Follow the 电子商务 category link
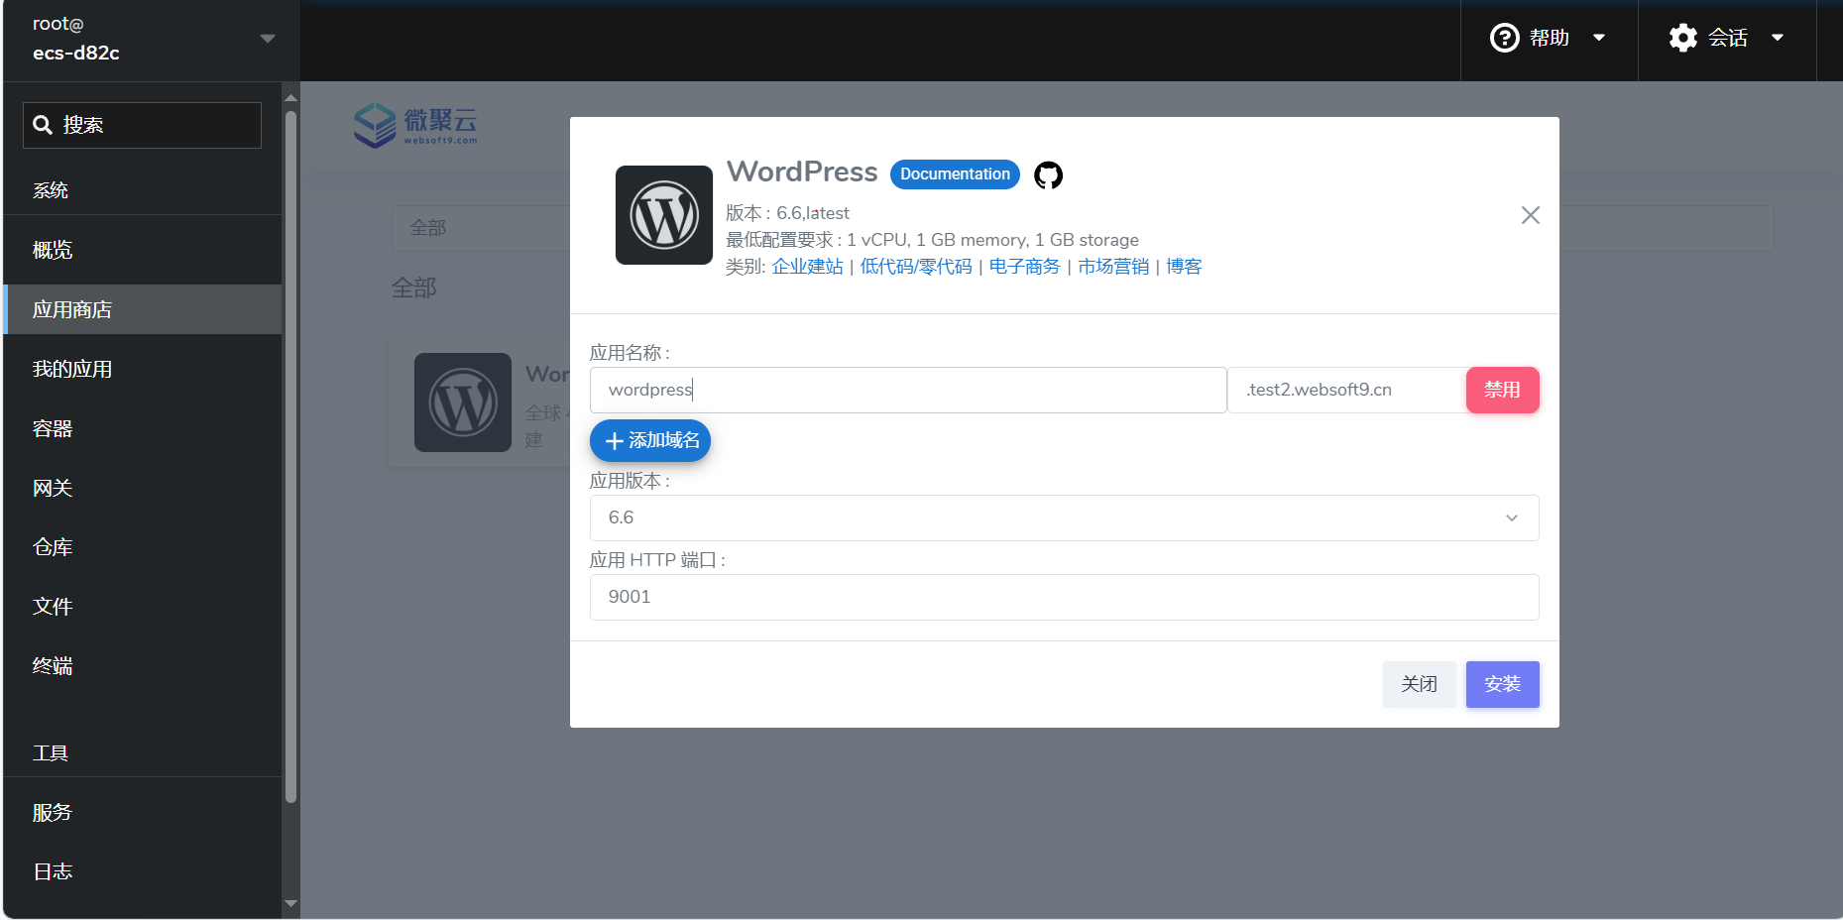Screen dimensions: 1843x920 (1024, 267)
